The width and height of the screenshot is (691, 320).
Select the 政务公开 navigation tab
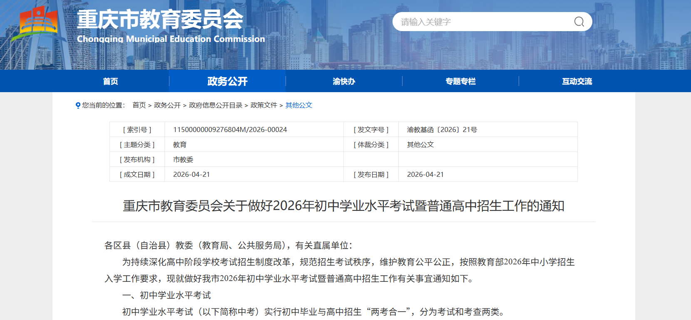(227, 81)
